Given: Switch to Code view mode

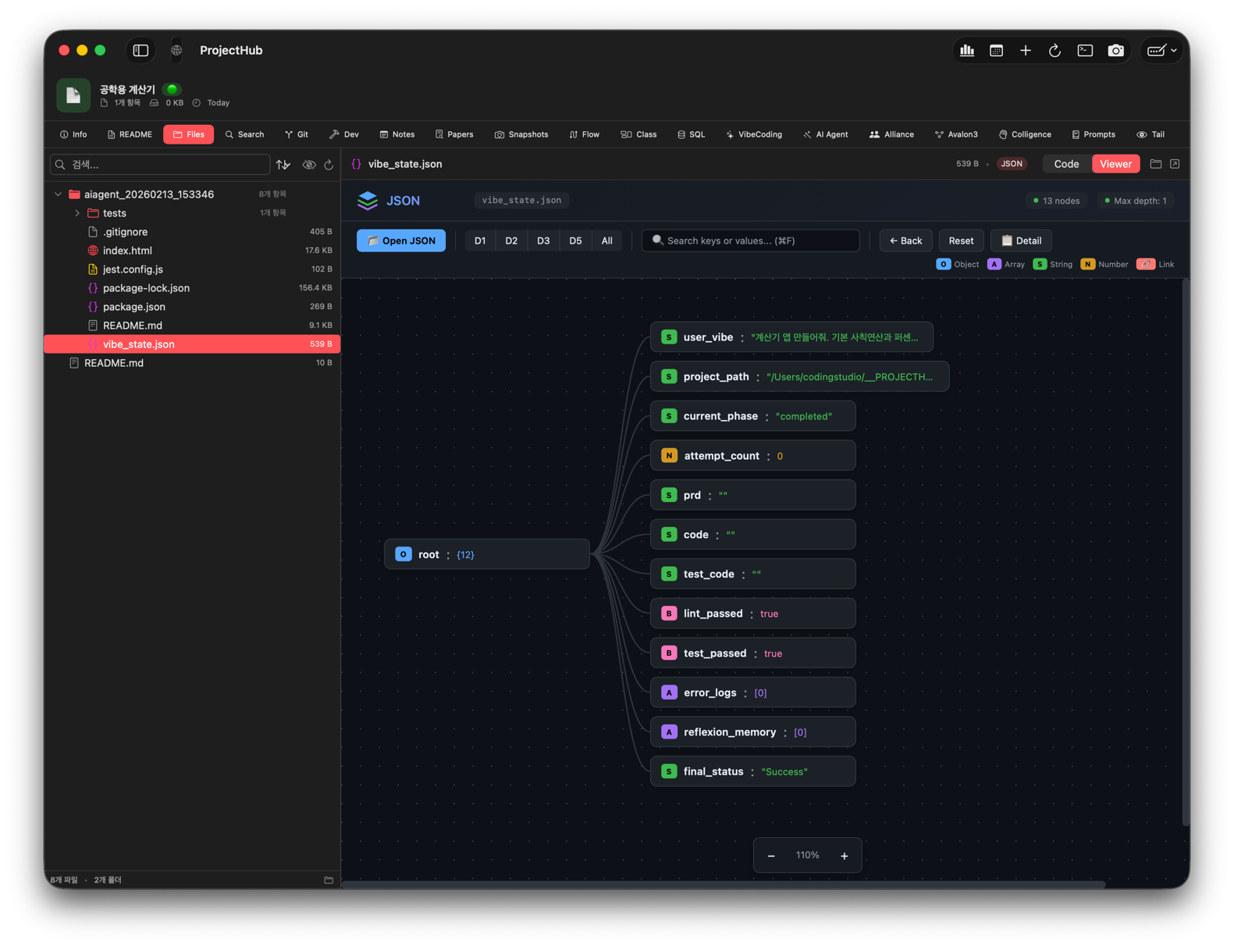Looking at the screenshot, I should [1065, 164].
